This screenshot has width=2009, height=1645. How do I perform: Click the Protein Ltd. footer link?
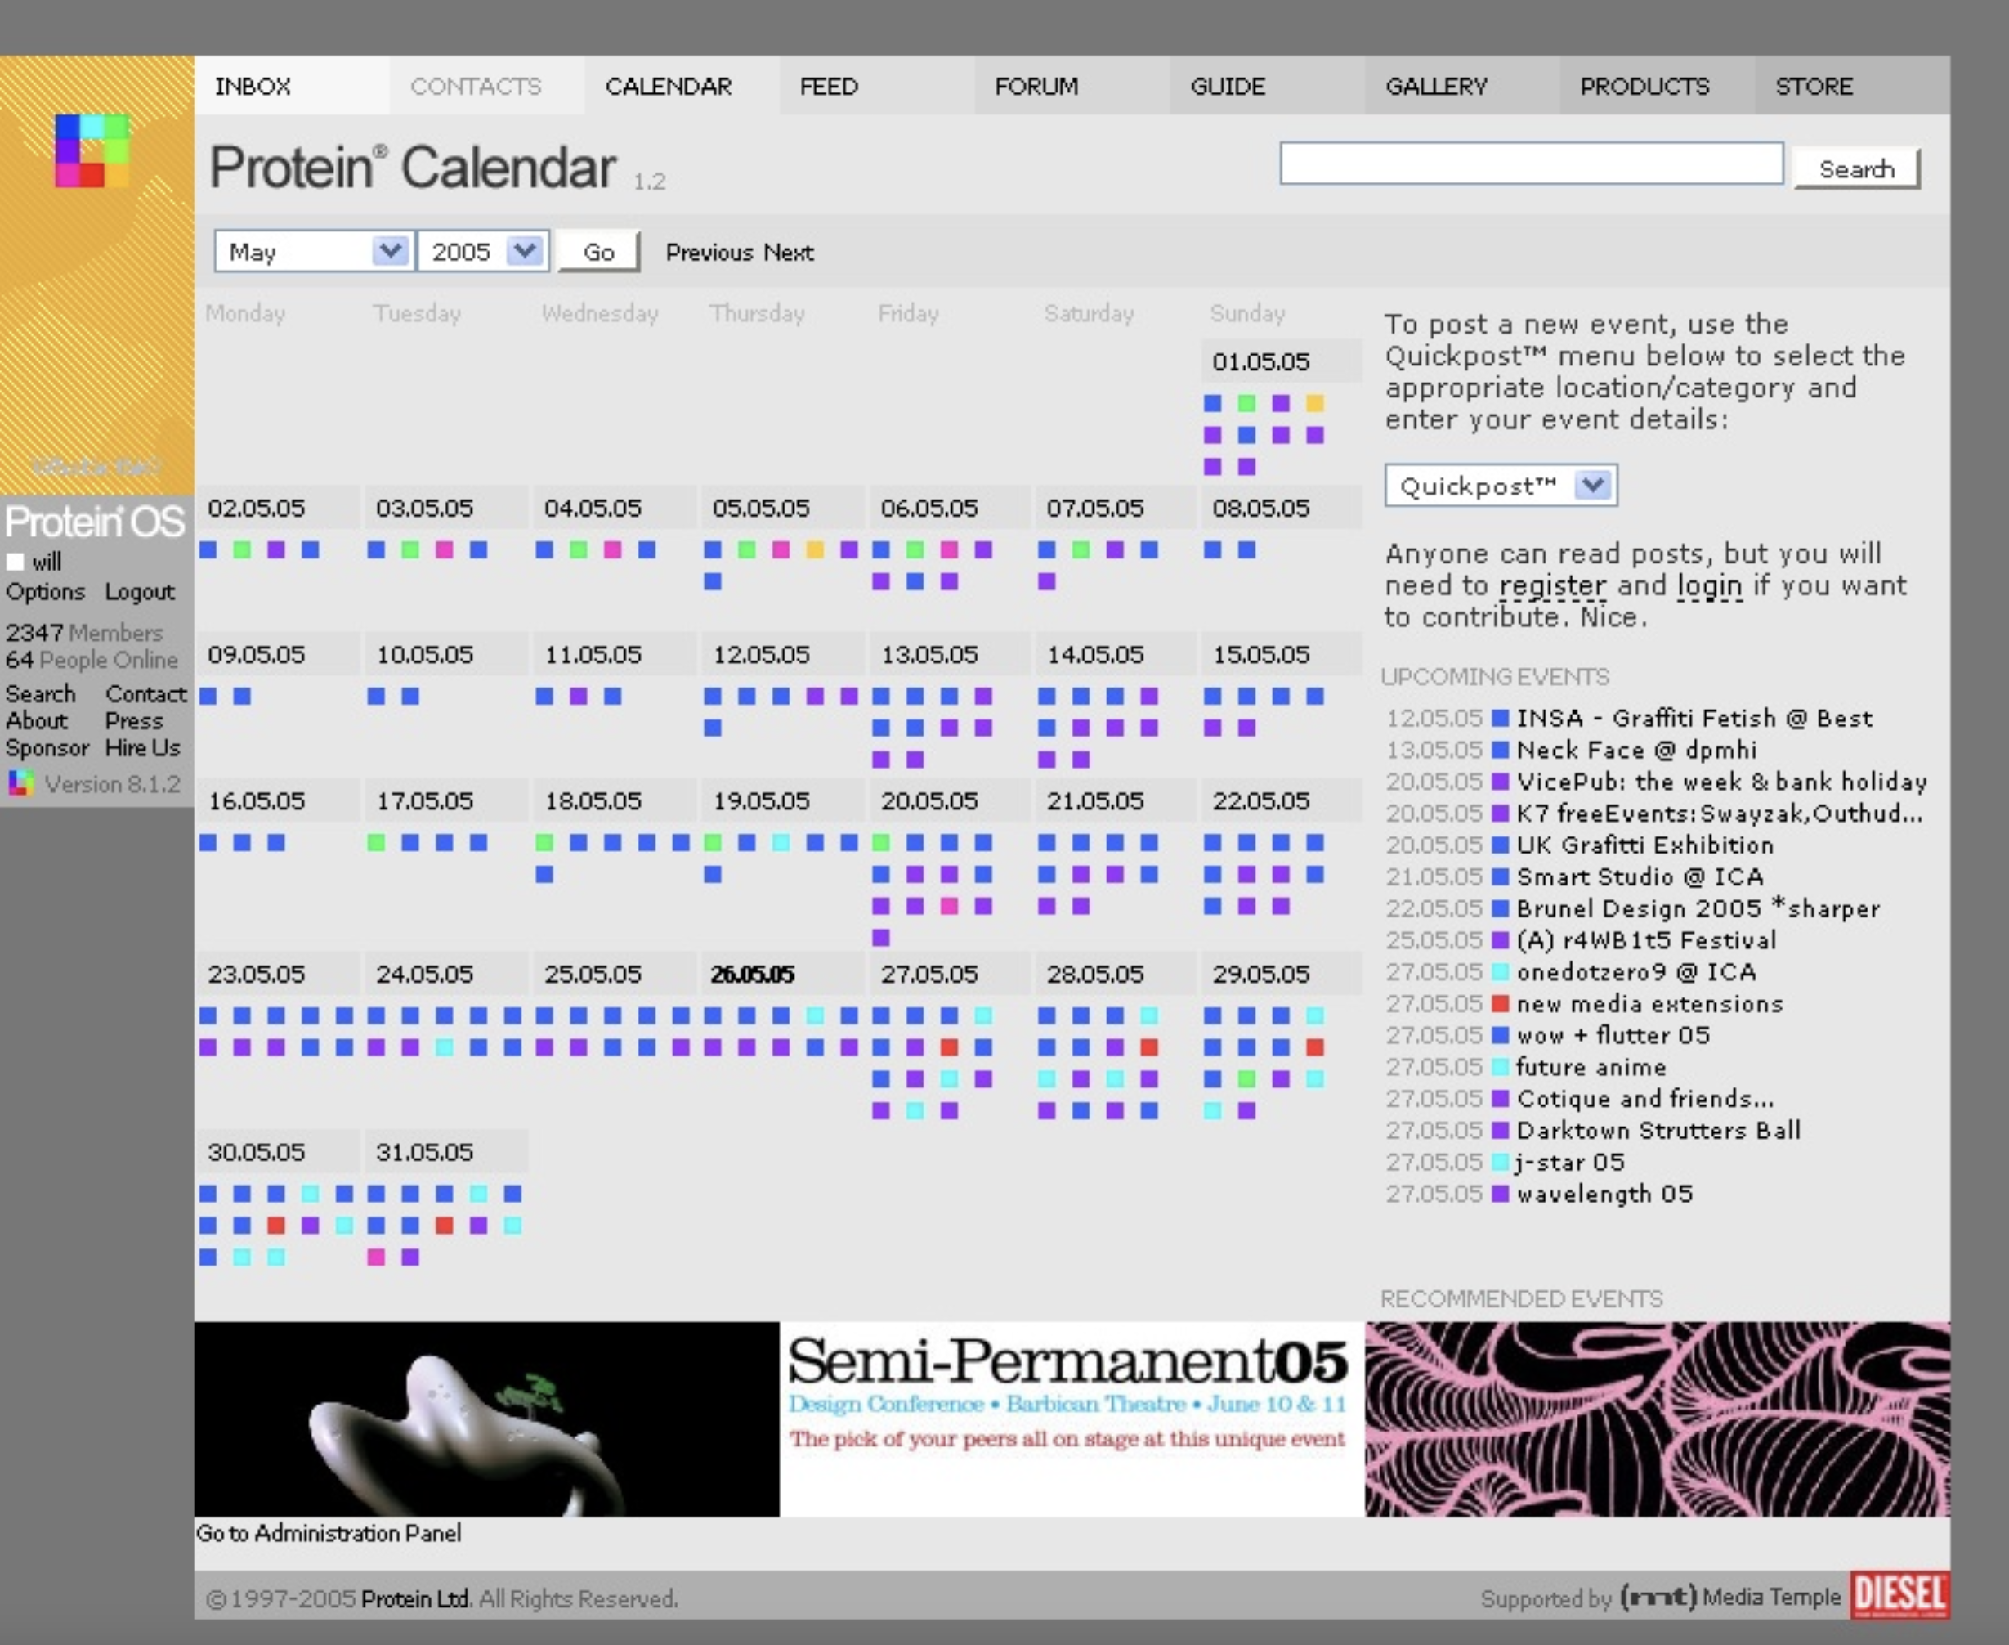point(416,1598)
